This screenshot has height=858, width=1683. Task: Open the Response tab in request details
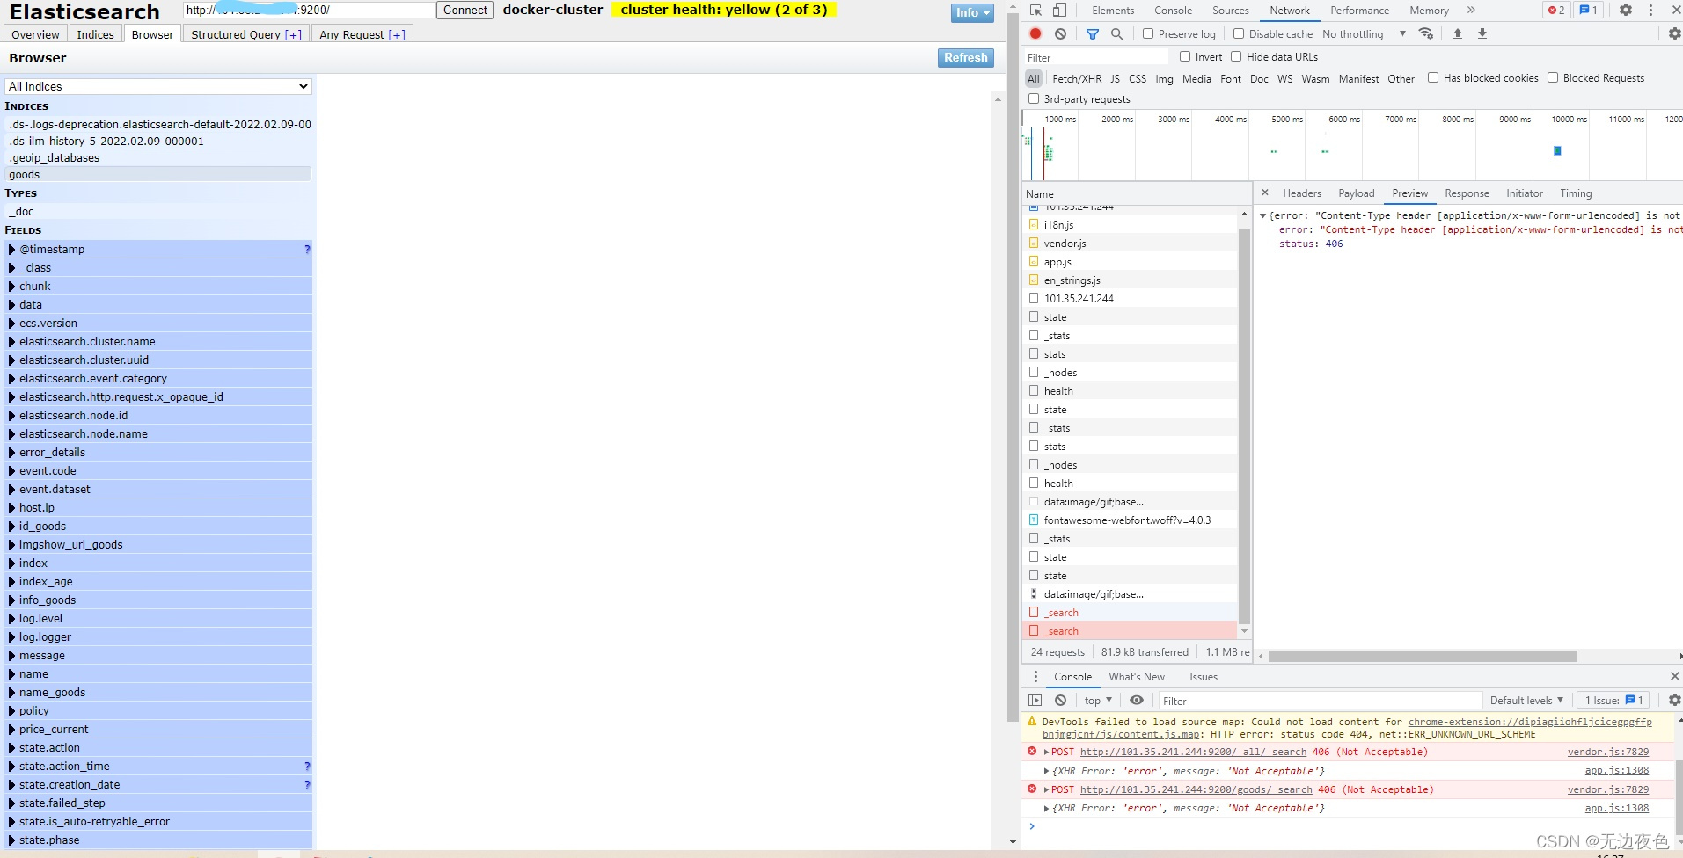pos(1467,193)
